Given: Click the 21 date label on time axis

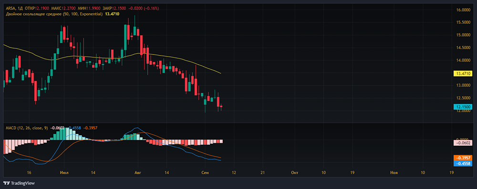Looking at the screenshot, I should click(263, 173).
